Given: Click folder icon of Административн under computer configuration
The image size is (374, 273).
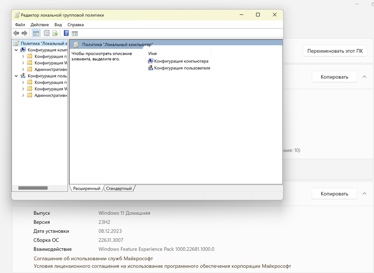Looking at the screenshot, I should (30, 69).
